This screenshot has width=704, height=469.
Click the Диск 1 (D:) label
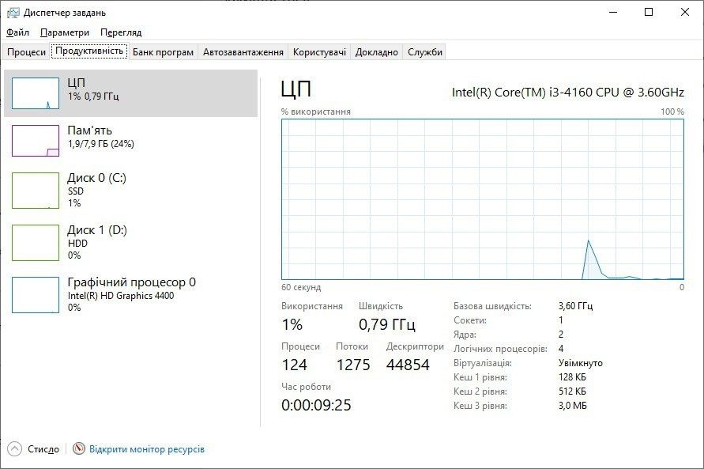coord(97,230)
